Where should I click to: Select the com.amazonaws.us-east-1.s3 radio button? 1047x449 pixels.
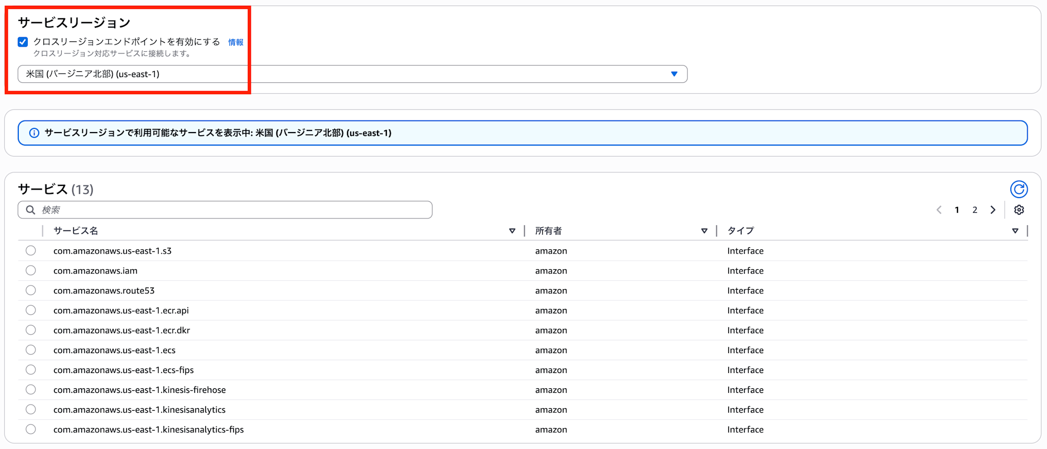(31, 251)
